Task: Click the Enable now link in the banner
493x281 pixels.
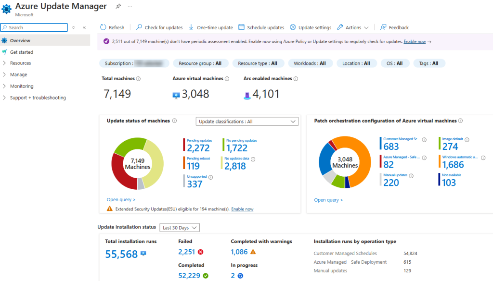Action: (414, 41)
